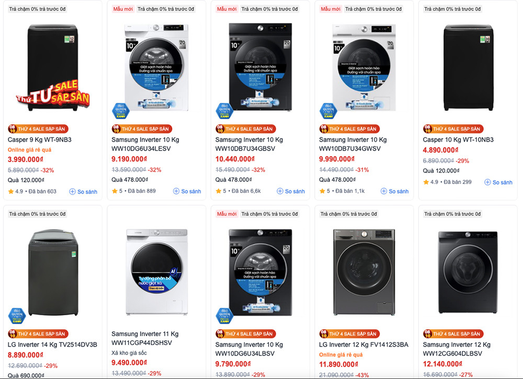Open Samsung Inverter 11 Kg WW11CGP44DSHSV title
The width and height of the screenshot is (523, 379).
(x=145, y=338)
